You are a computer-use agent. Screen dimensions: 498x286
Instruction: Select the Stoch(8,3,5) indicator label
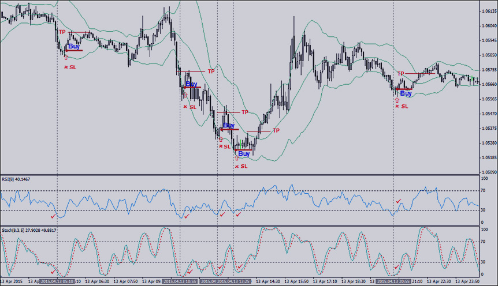21,230
